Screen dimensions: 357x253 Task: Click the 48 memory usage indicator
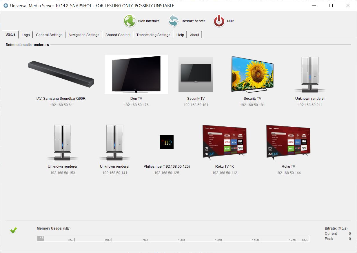(x=41, y=238)
